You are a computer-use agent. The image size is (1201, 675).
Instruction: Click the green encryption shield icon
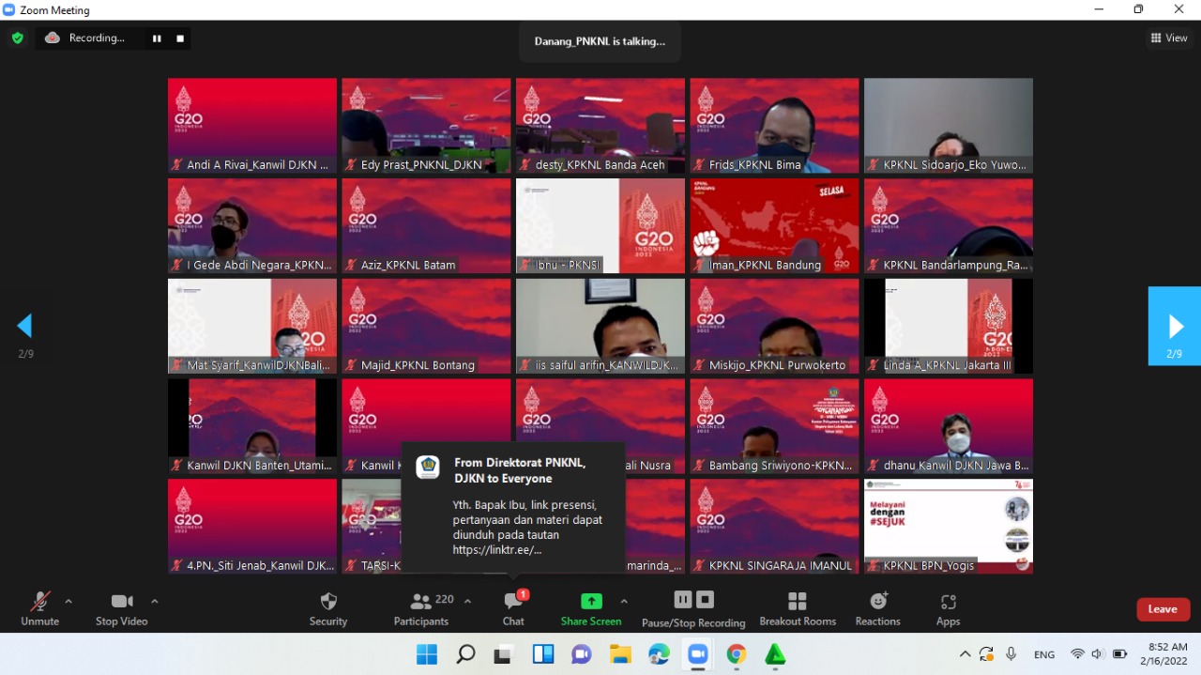point(17,38)
